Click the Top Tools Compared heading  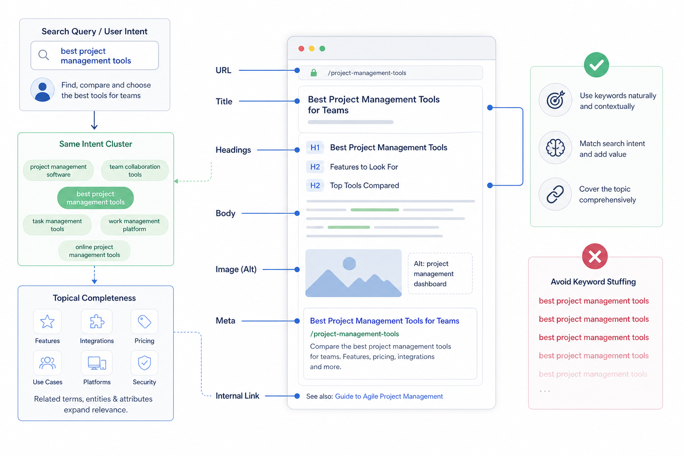click(x=364, y=186)
